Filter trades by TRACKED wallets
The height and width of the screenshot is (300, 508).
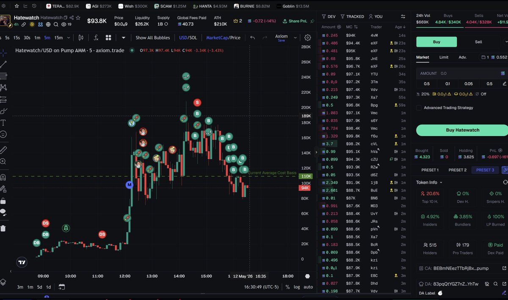coord(352,16)
